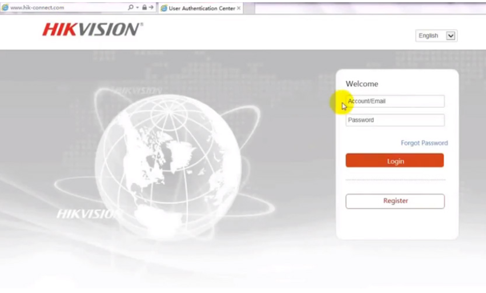Click the Internet Explorer icon beside the URL
The image size is (486, 293).
pyautogui.click(x=5, y=8)
